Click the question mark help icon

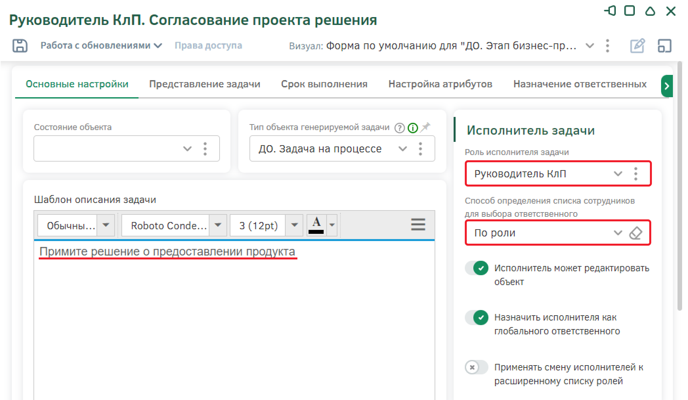399,128
